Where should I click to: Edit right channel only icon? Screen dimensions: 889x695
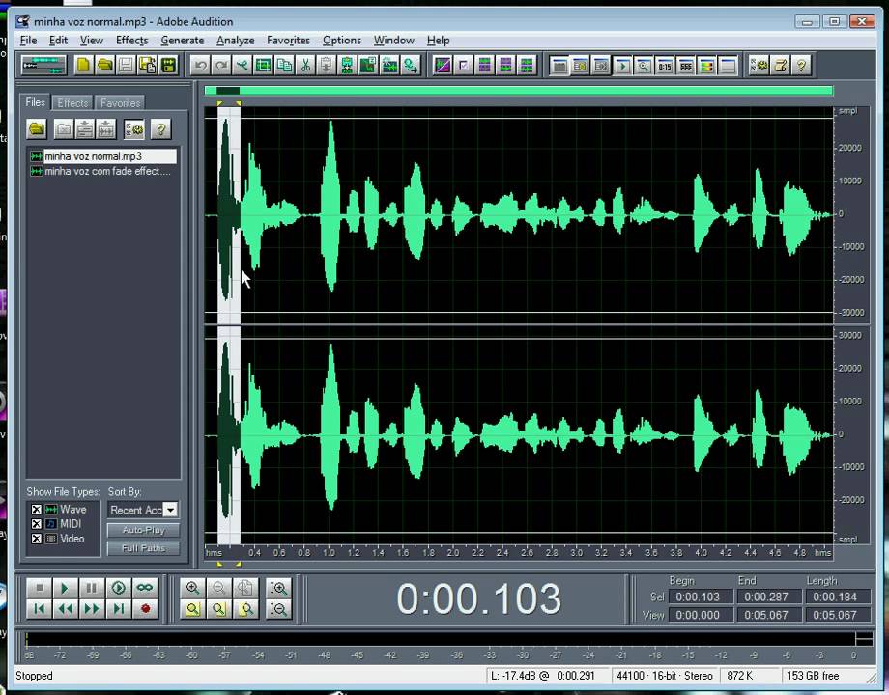coord(505,65)
